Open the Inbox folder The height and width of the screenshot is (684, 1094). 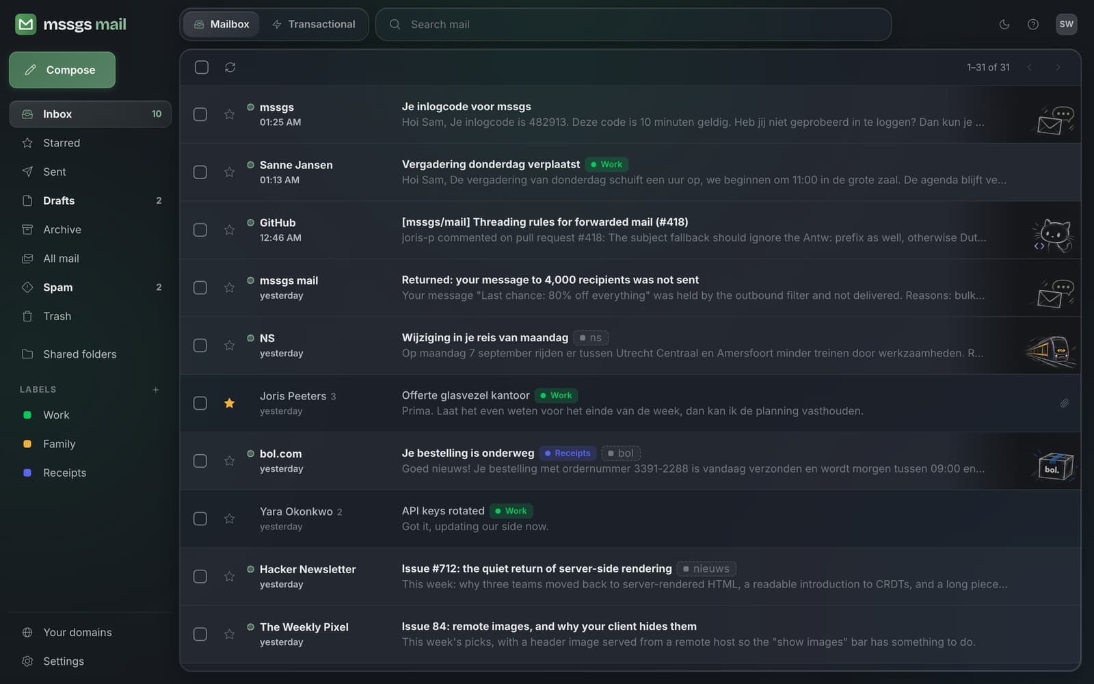(x=90, y=114)
